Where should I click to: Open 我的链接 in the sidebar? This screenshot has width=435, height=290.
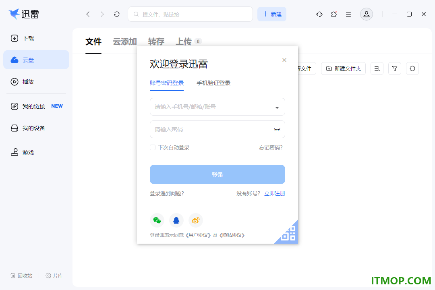36,106
